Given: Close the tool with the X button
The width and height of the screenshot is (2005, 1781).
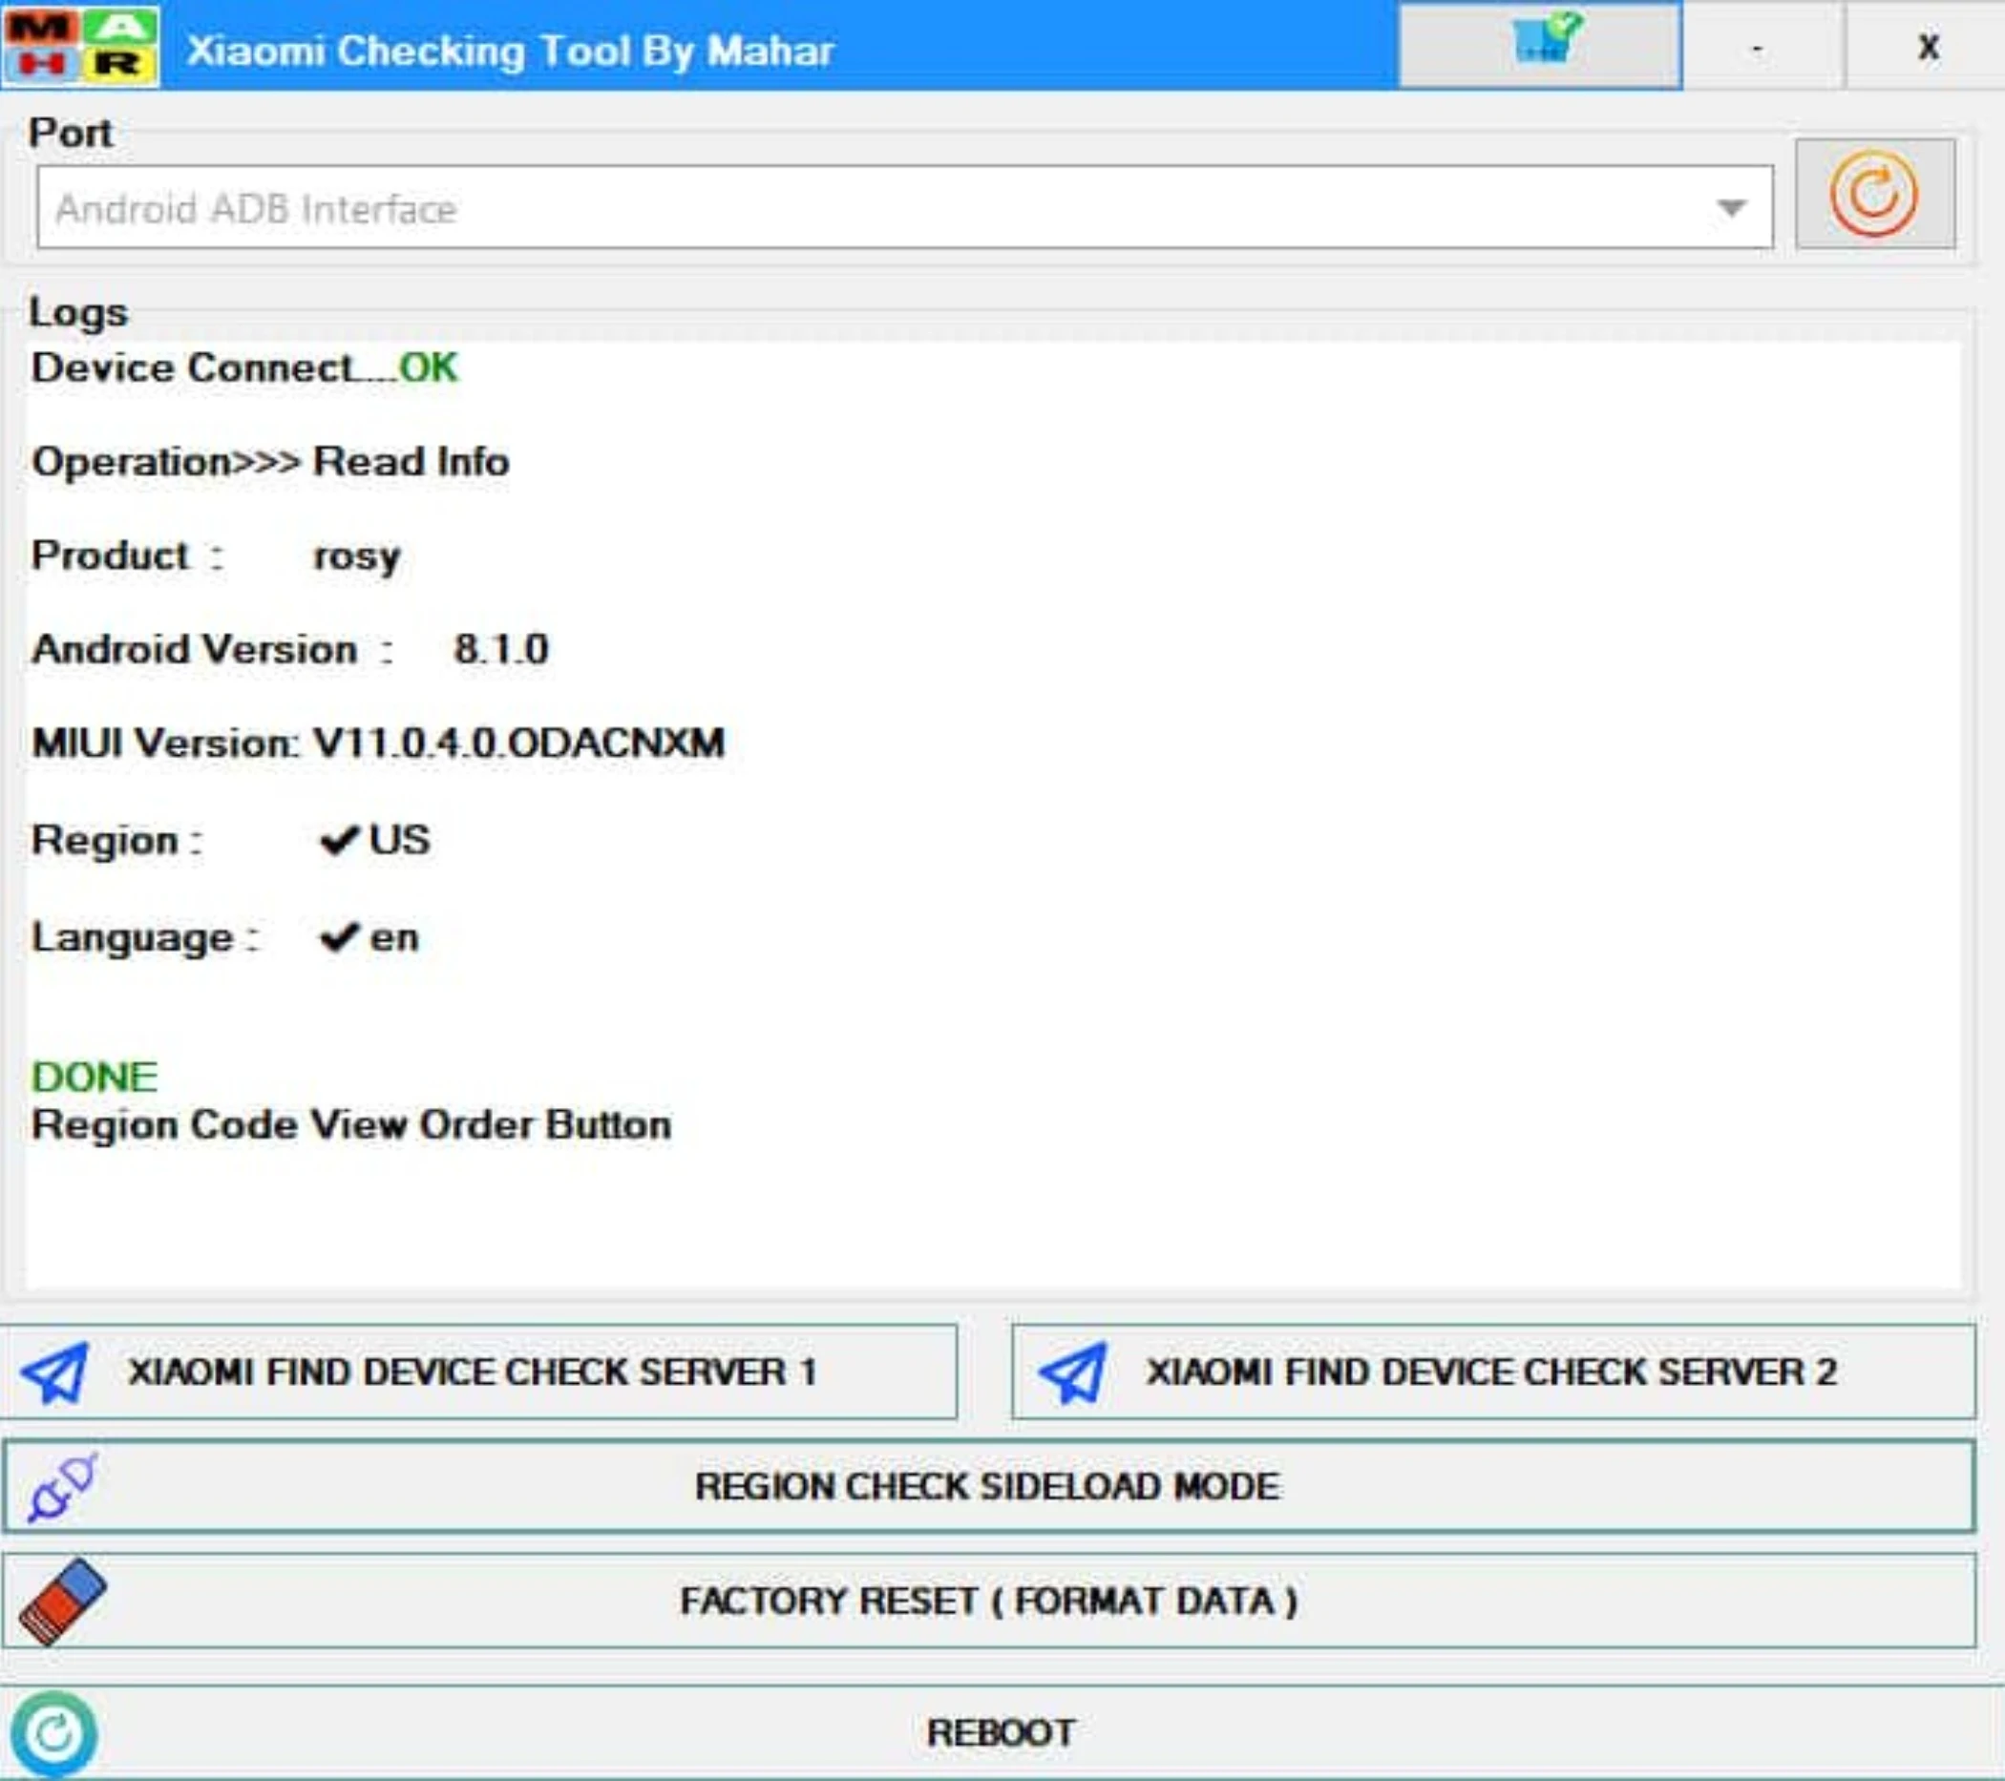Looking at the screenshot, I should (x=1928, y=47).
